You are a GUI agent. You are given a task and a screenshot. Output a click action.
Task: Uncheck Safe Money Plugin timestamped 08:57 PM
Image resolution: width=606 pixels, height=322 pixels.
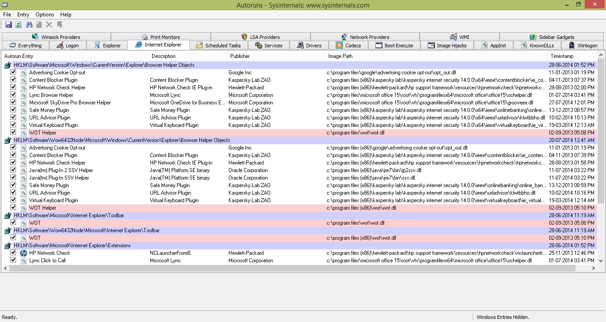click(13, 110)
